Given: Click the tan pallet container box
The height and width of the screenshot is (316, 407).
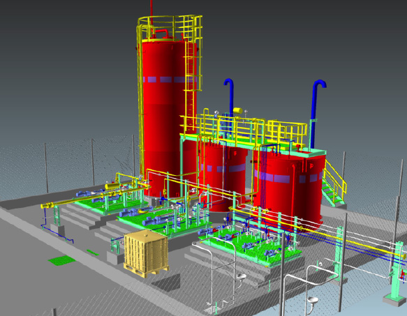Looking at the screenshot, I should pyautogui.click(x=146, y=253).
